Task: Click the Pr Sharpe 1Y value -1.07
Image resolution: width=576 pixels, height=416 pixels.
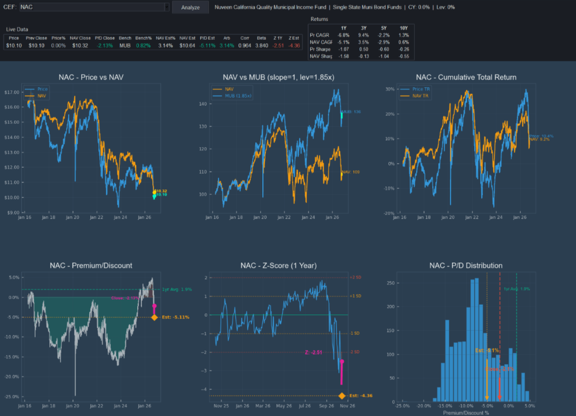Action: point(343,49)
